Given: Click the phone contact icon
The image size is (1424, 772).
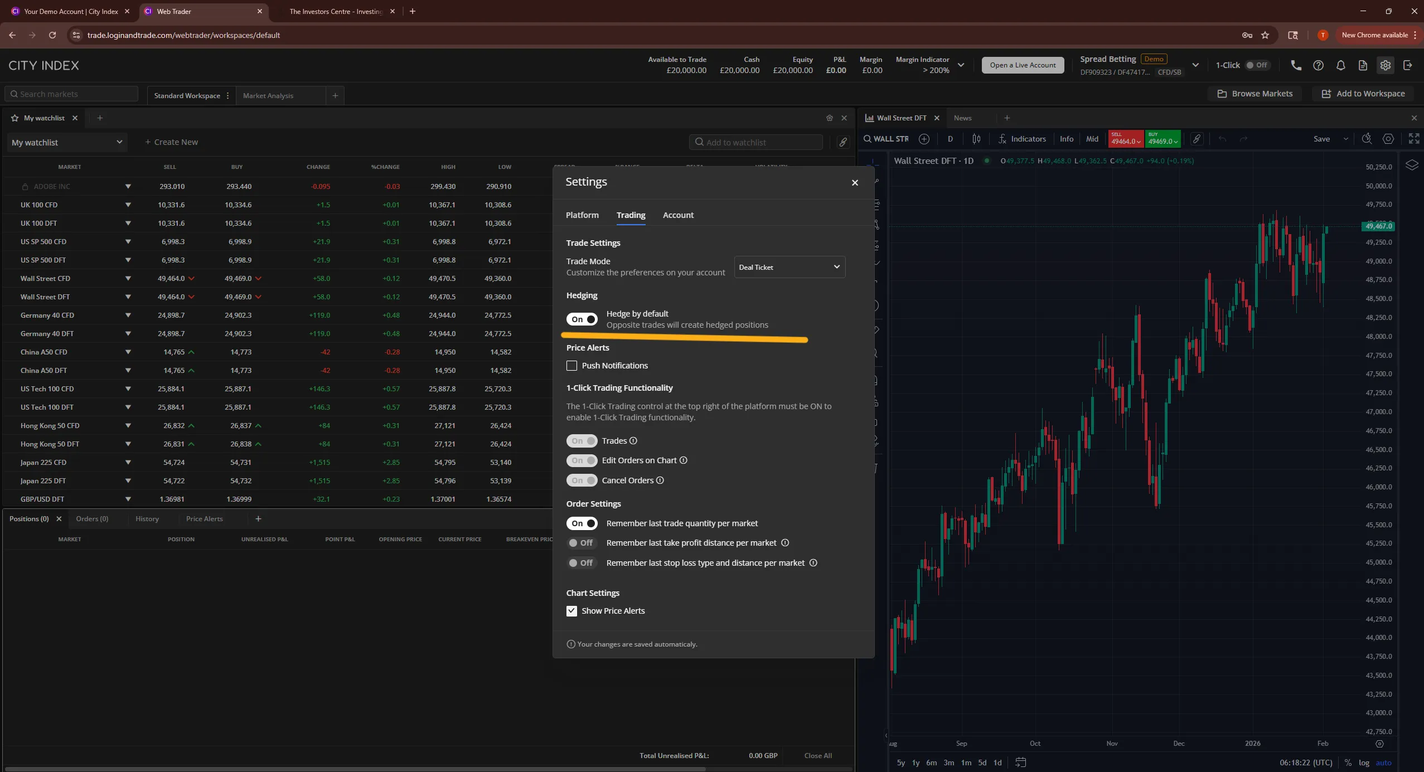Looking at the screenshot, I should 1296,65.
